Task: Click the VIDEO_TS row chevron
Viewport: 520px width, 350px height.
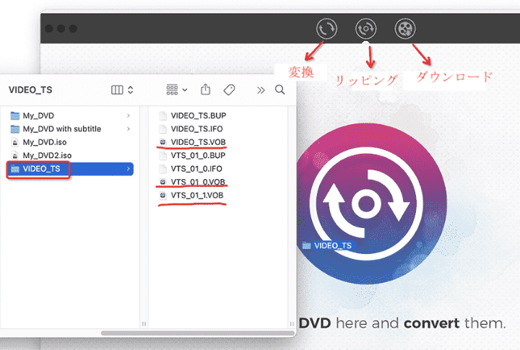Action: click(x=129, y=169)
